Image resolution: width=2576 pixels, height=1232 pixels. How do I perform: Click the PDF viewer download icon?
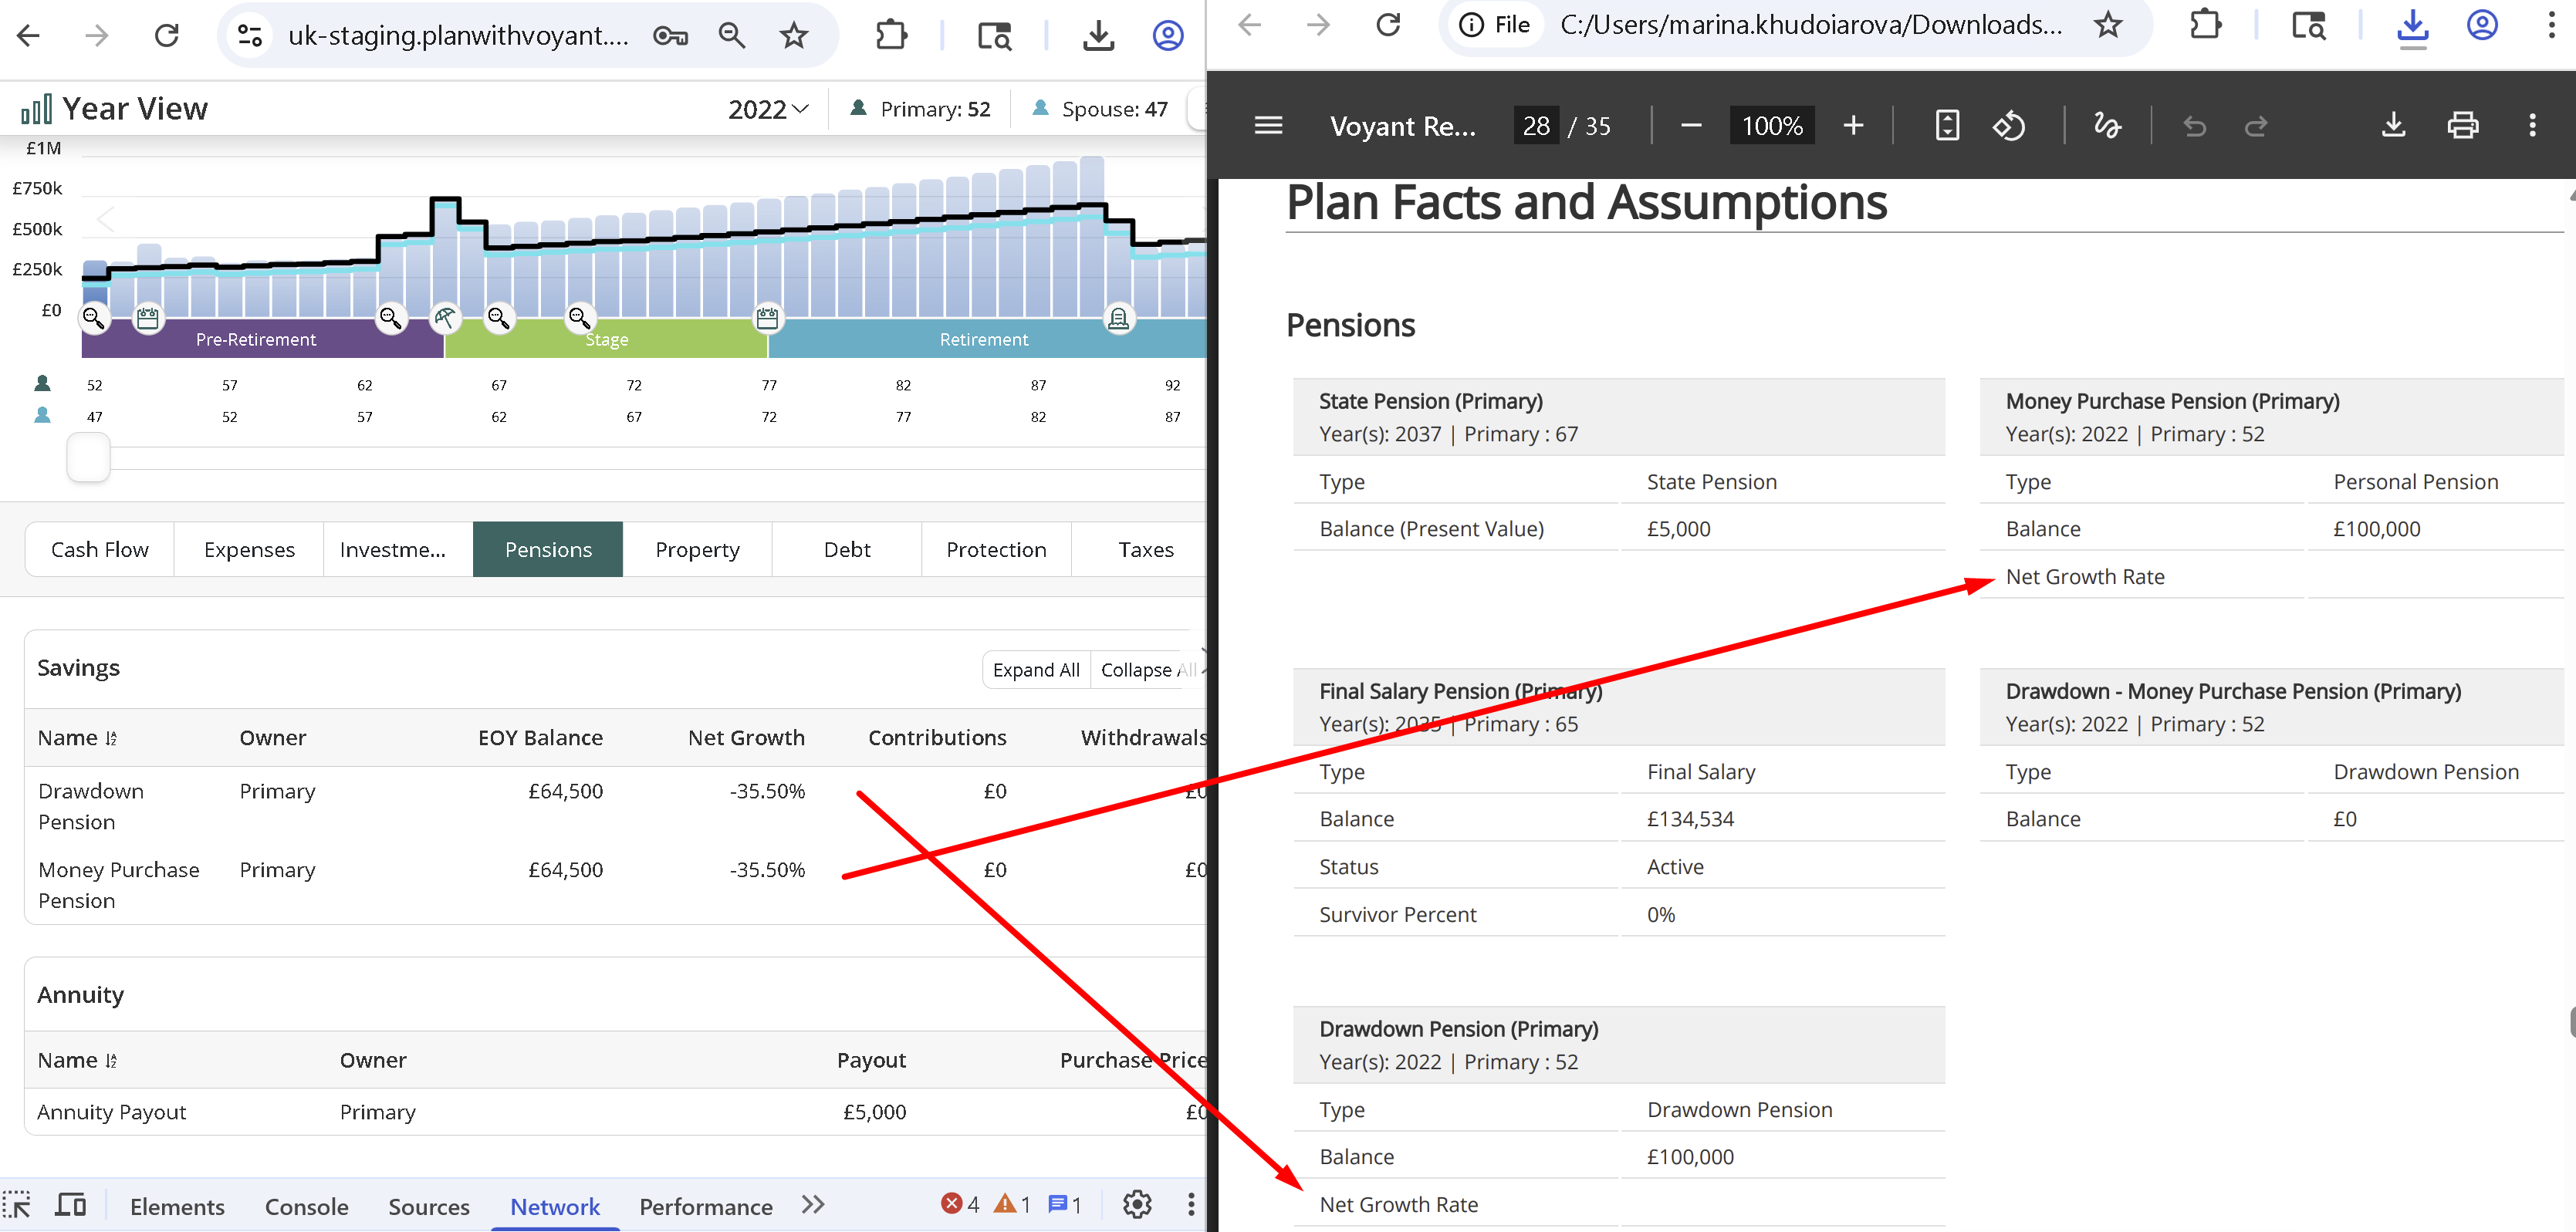click(x=2393, y=126)
